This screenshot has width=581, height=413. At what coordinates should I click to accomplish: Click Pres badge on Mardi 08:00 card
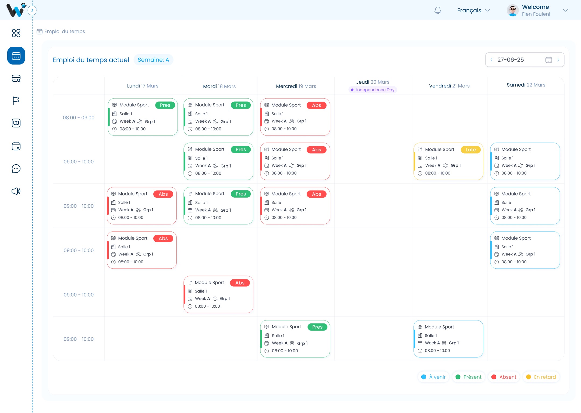pos(241,105)
